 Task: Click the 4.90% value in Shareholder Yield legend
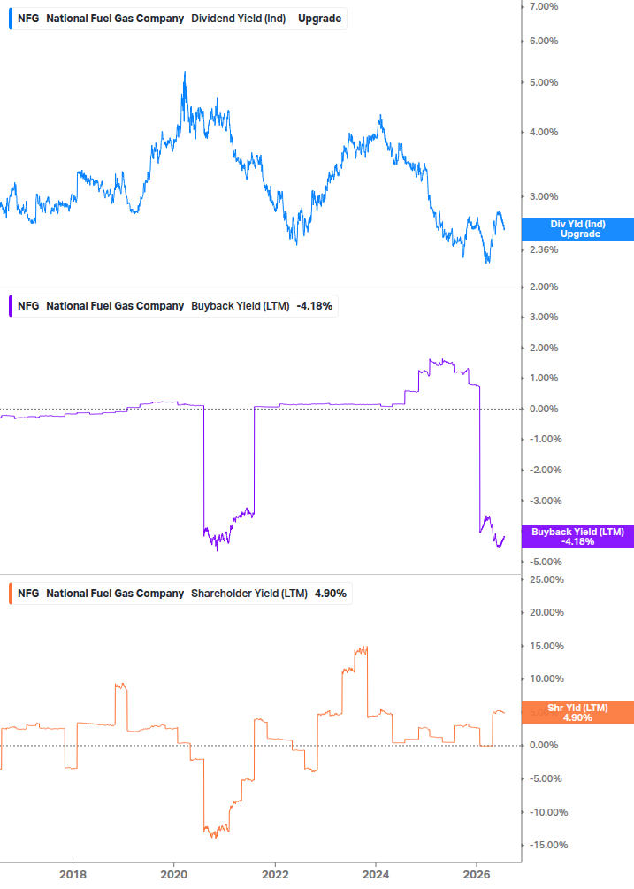click(x=331, y=594)
